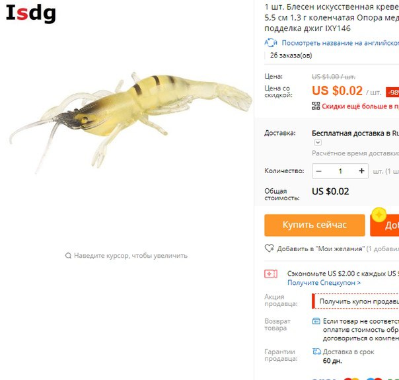This screenshot has height=380, width=399.
Task: Expand the shipping options dropdown arrow
Action: tap(318, 143)
